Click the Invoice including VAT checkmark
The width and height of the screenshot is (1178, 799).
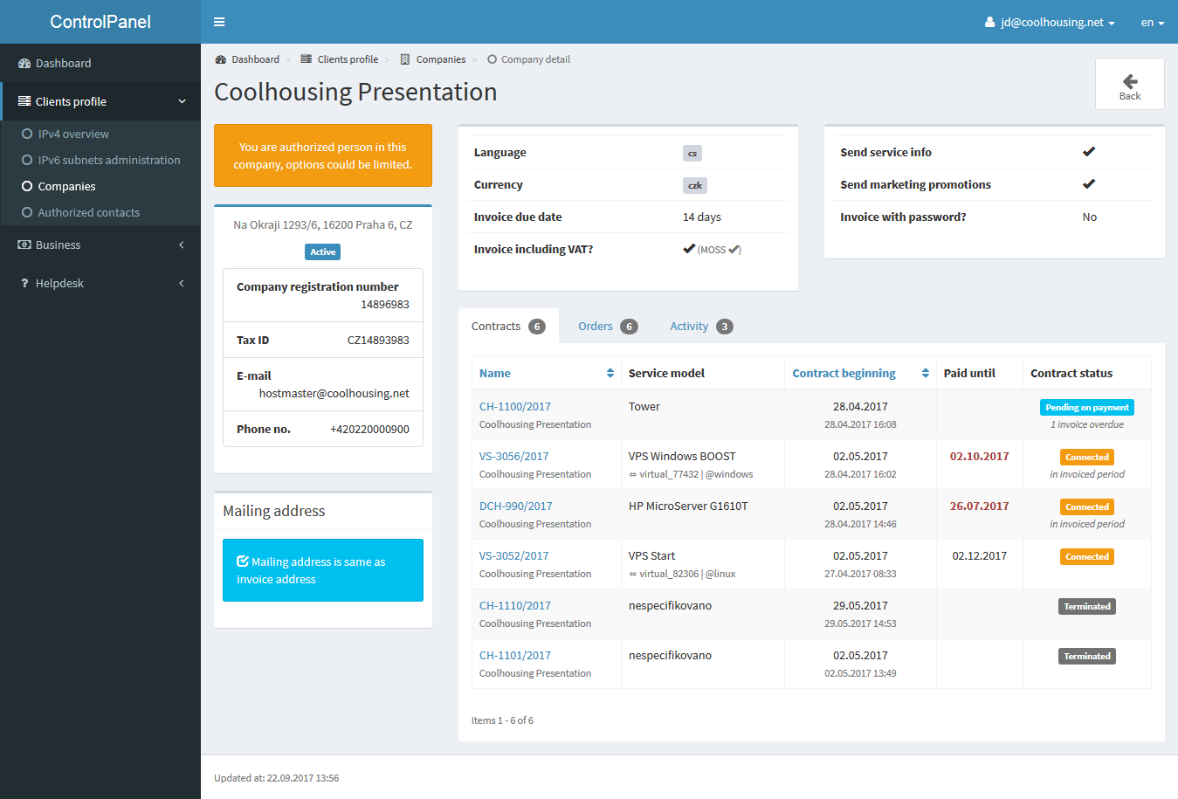pyautogui.click(x=689, y=249)
